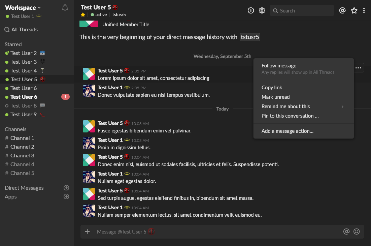Open a new direct message
Screen dimensions: 371x246
[66, 188]
